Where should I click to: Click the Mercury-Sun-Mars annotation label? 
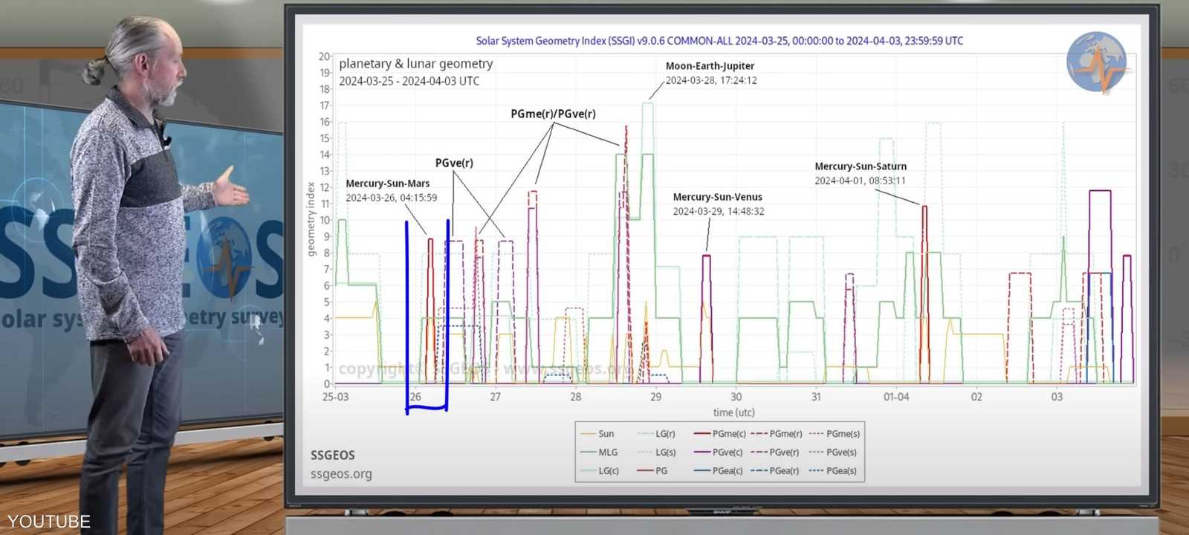[x=387, y=184]
